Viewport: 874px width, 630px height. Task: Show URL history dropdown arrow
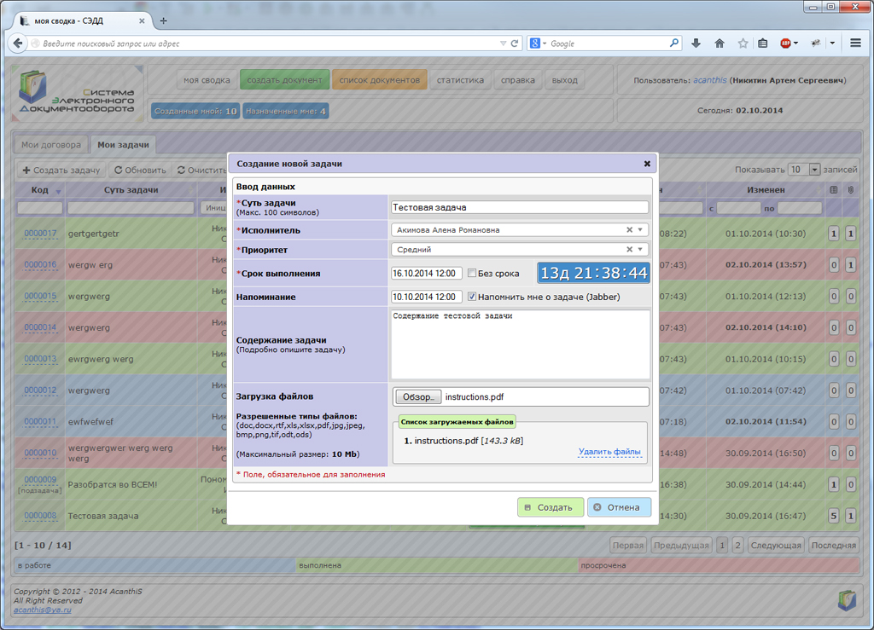pos(503,43)
